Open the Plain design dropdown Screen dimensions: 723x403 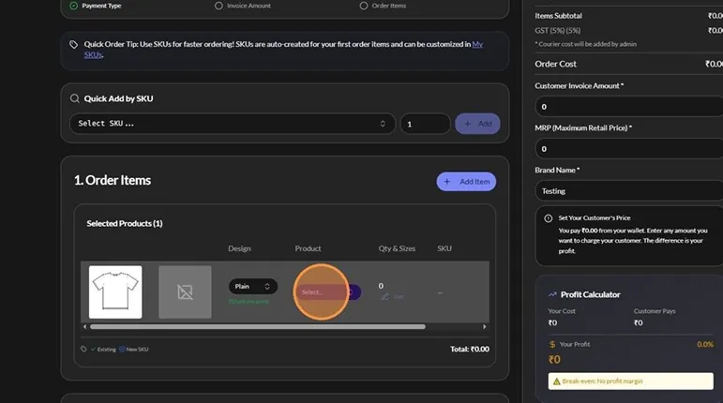coord(252,287)
